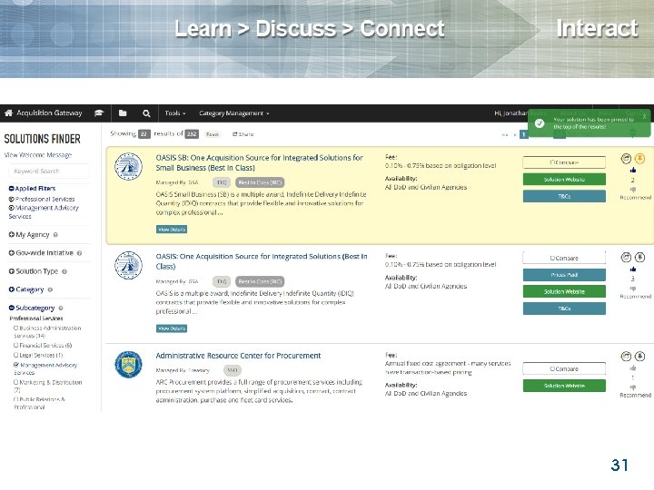Open the graduation cap education icon
The image size is (654, 490).
click(99, 113)
